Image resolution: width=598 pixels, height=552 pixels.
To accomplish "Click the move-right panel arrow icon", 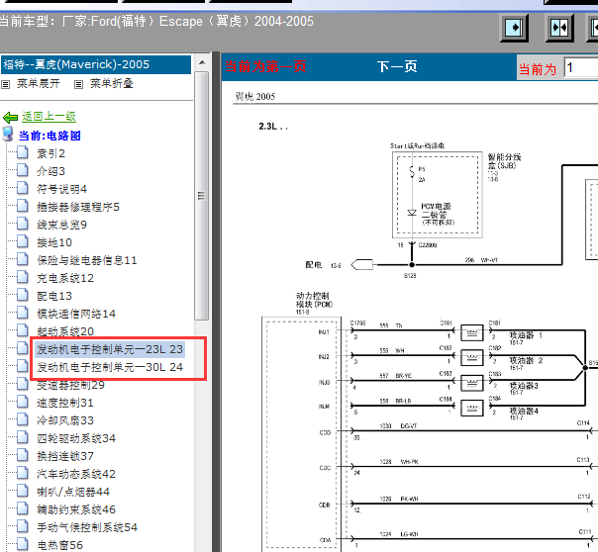I will coord(514,28).
